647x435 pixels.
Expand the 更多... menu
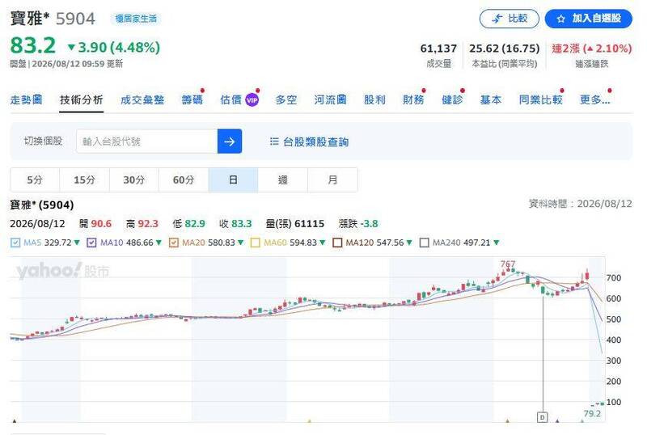point(594,100)
